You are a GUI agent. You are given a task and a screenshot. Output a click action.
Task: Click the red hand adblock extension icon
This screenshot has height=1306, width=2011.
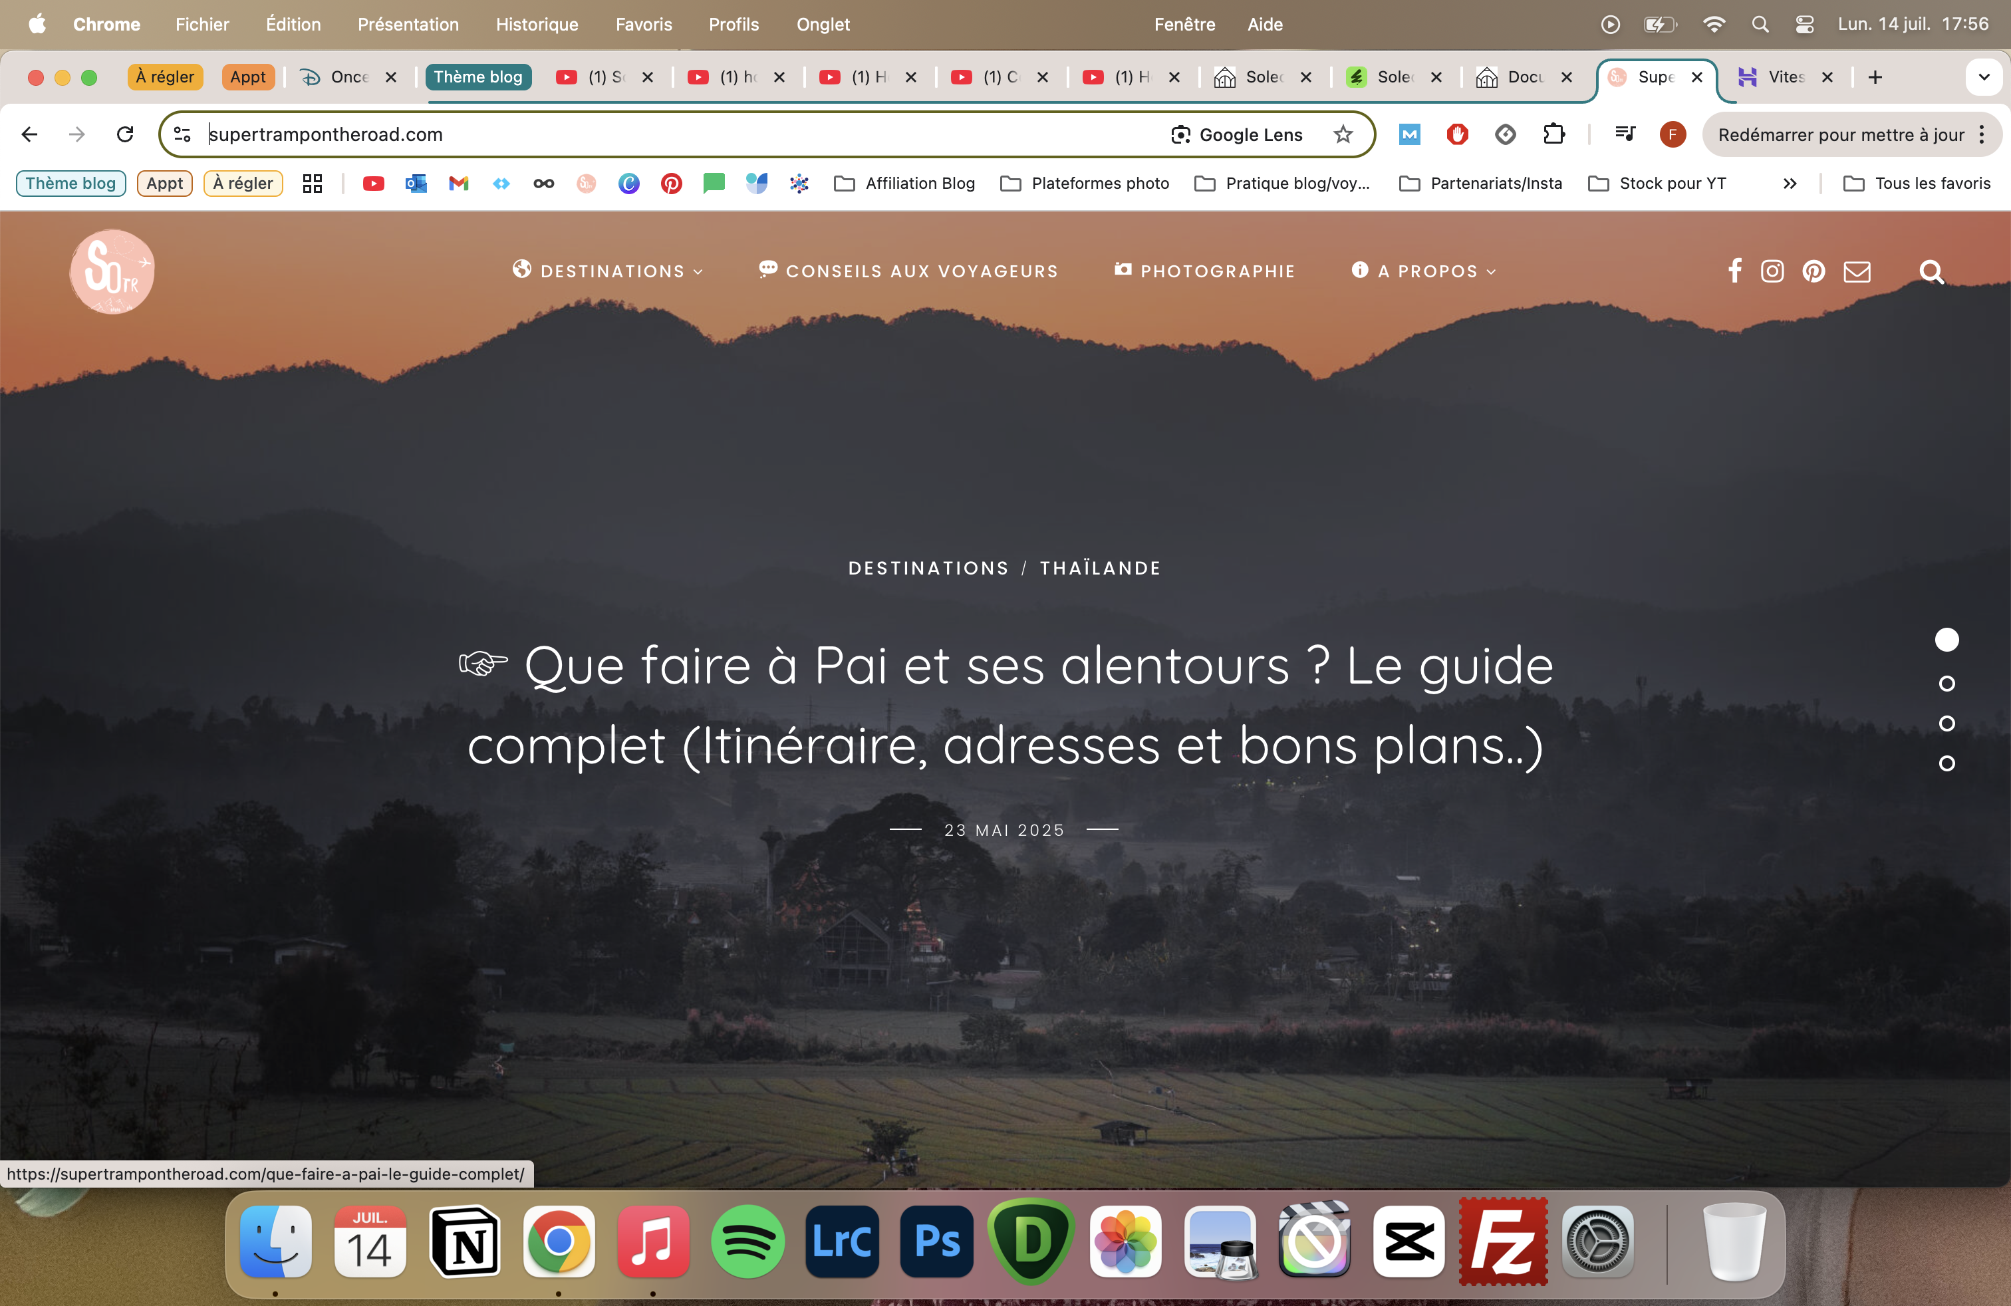[1456, 134]
